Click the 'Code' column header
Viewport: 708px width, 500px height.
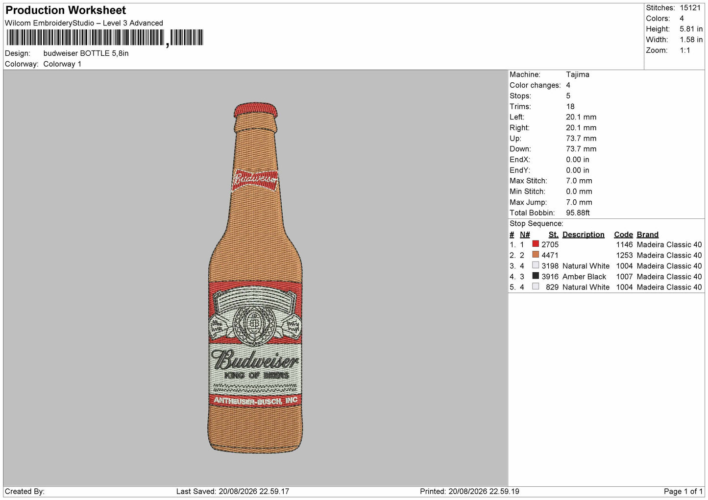point(623,235)
